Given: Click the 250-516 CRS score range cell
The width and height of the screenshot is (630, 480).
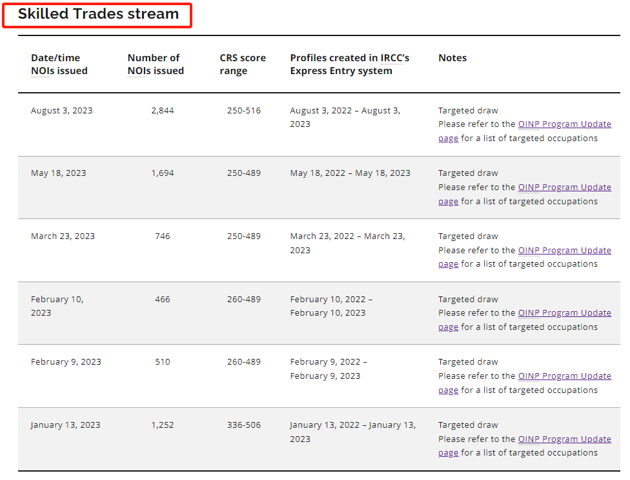Looking at the screenshot, I should click(x=244, y=111).
